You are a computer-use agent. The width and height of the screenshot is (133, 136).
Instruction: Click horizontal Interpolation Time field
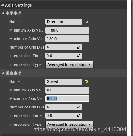click(x=64, y=56)
